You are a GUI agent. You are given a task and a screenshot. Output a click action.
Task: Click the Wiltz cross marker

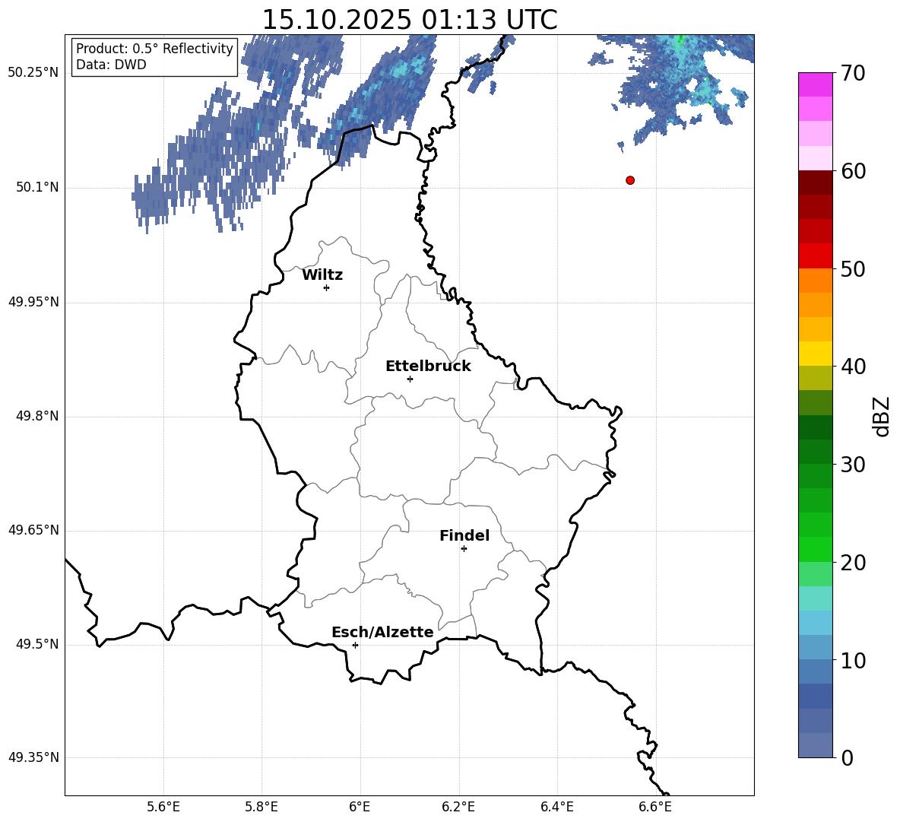pos(326,287)
